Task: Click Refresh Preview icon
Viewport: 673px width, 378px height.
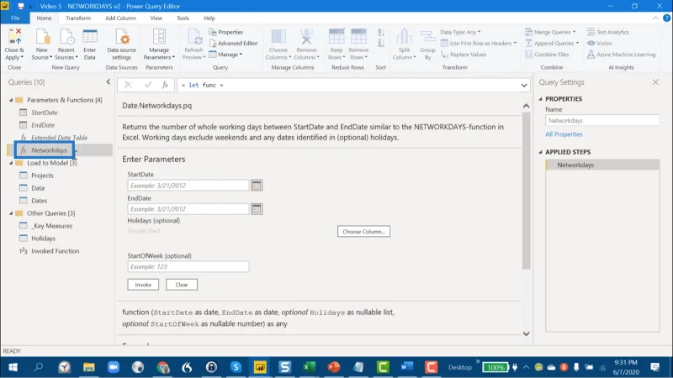Action: tap(194, 36)
